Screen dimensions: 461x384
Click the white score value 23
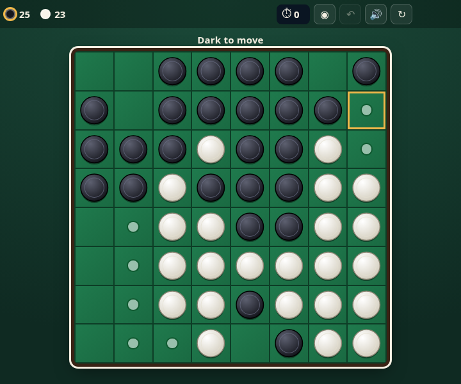[60, 15]
